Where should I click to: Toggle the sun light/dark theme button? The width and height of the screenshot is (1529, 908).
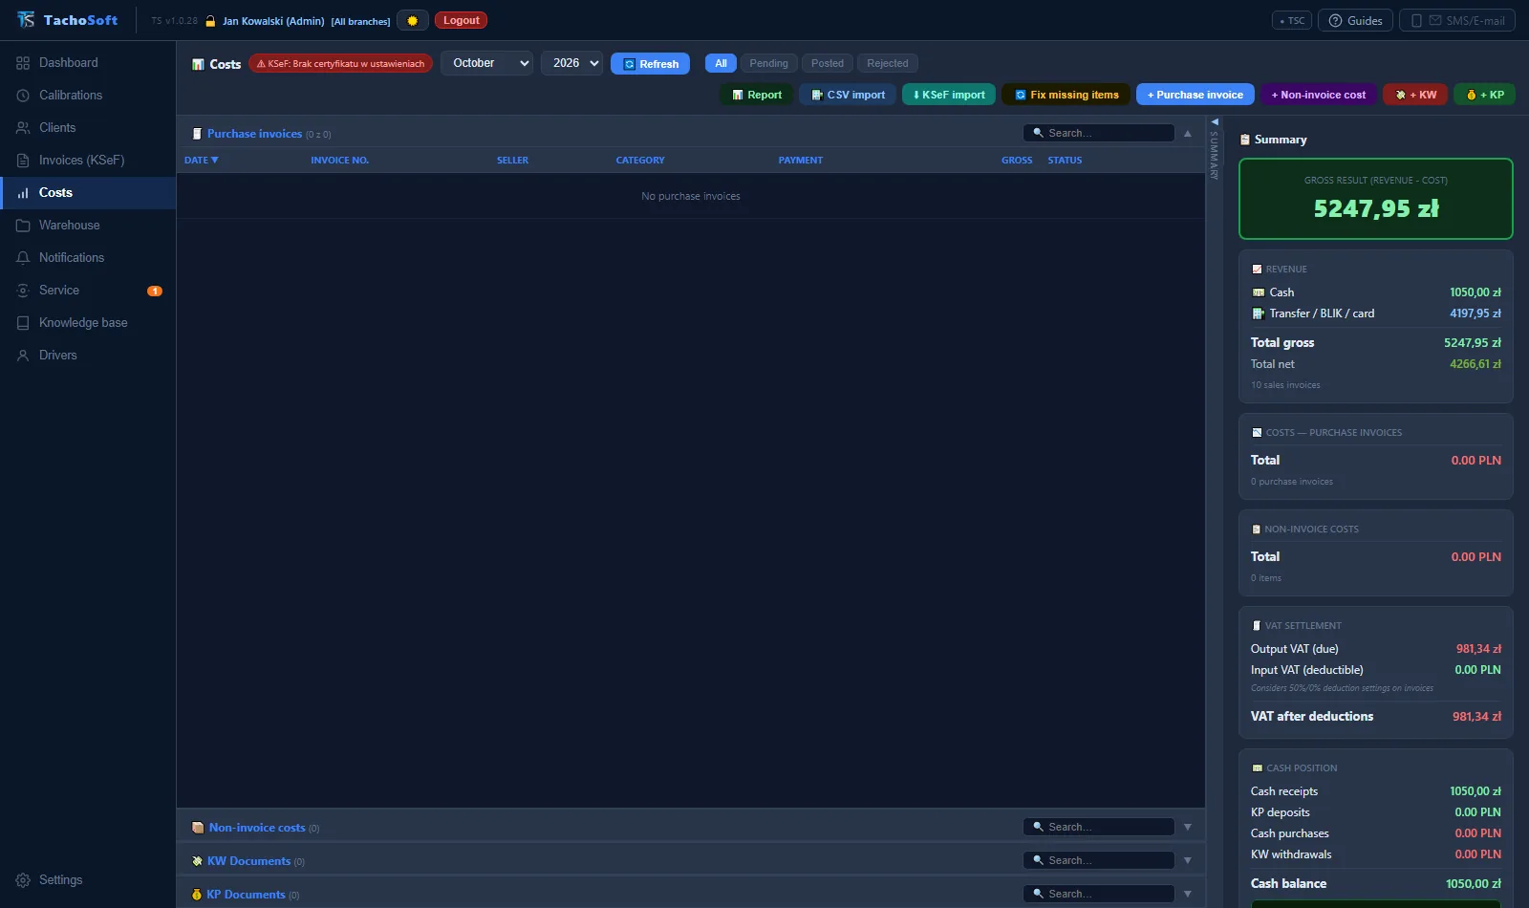pos(413,20)
